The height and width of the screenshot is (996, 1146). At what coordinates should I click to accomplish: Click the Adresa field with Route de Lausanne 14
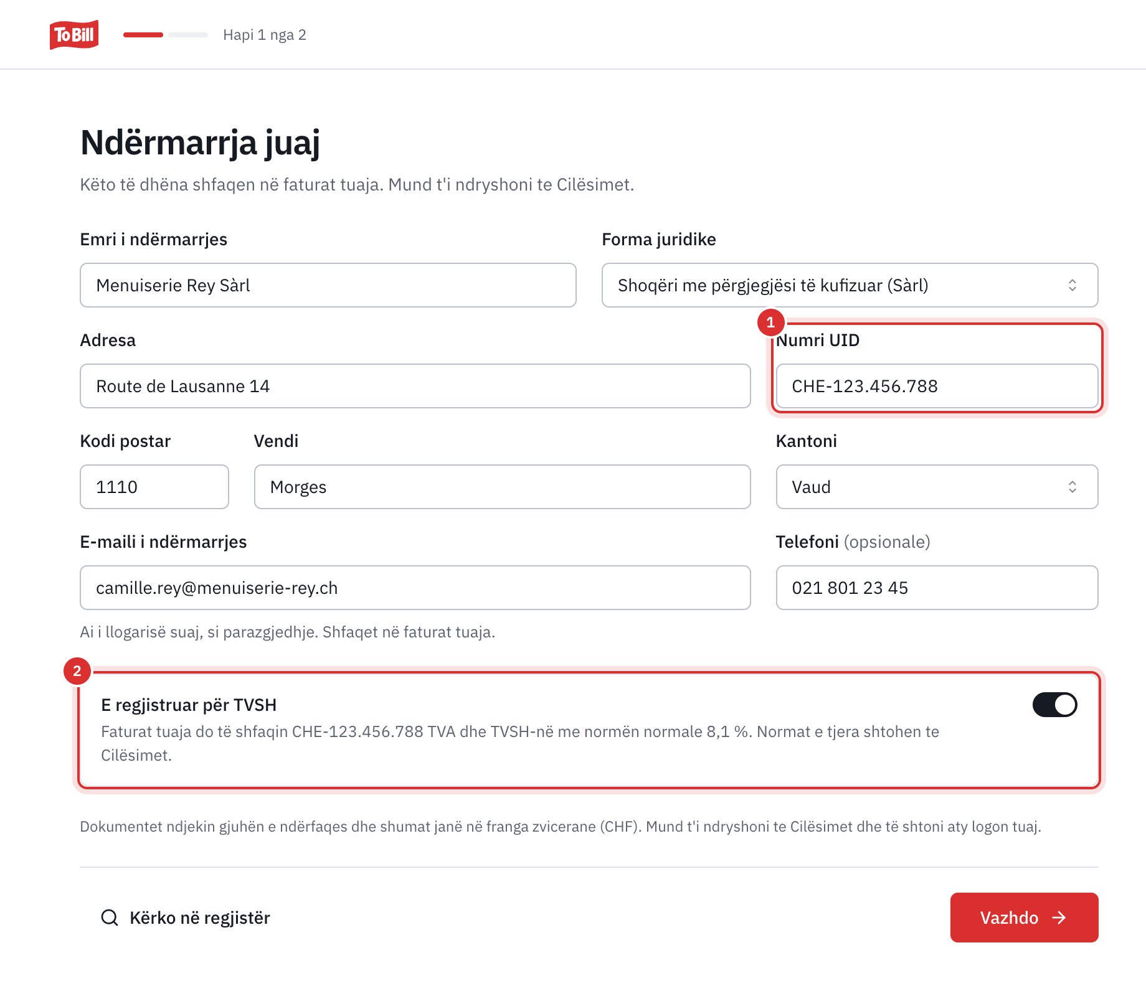(415, 386)
